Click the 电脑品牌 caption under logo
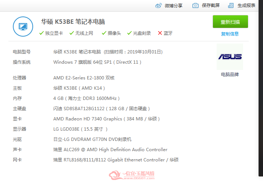The height and width of the screenshot is (183, 263). pos(230,75)
